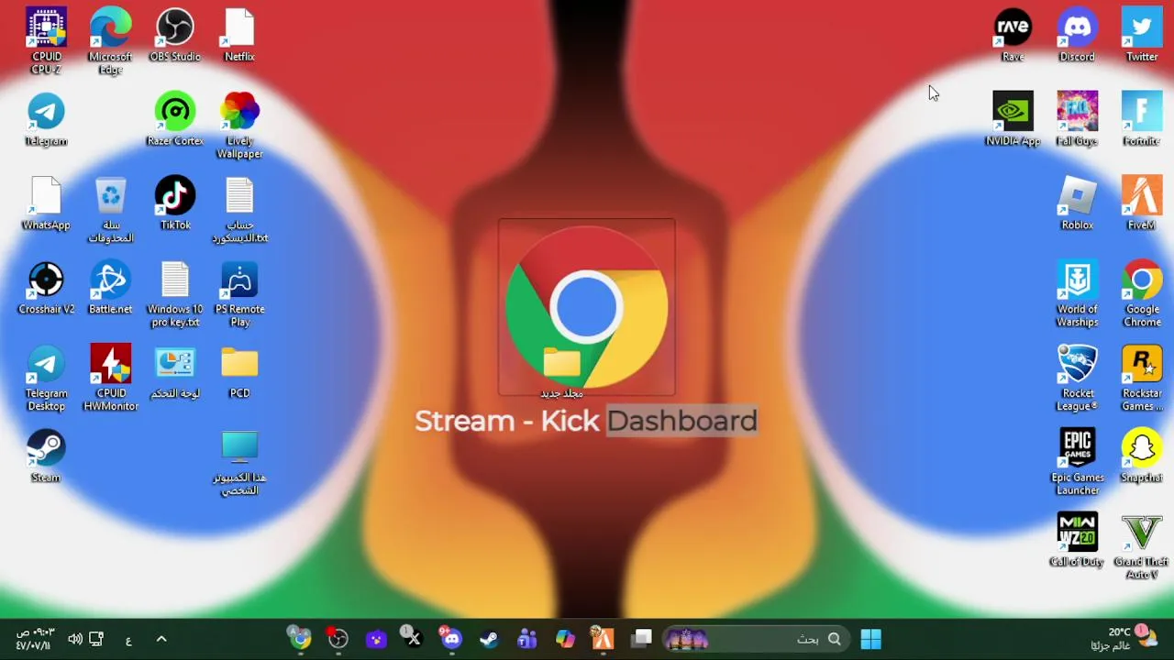Select the Lively Wallpaper icon

(239, 125)
